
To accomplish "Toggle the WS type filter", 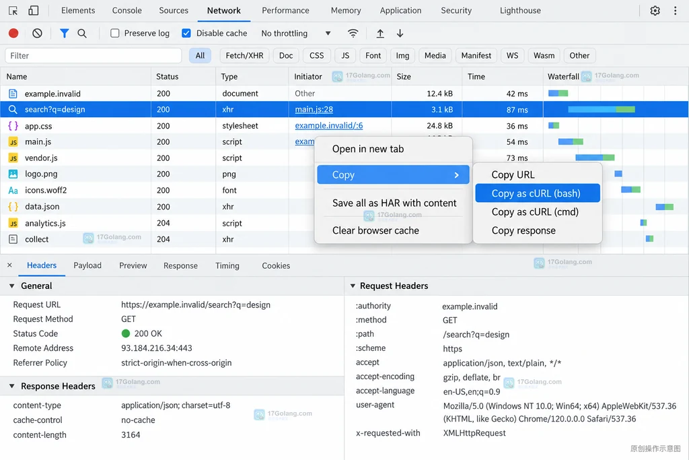I will click(512, 55).
